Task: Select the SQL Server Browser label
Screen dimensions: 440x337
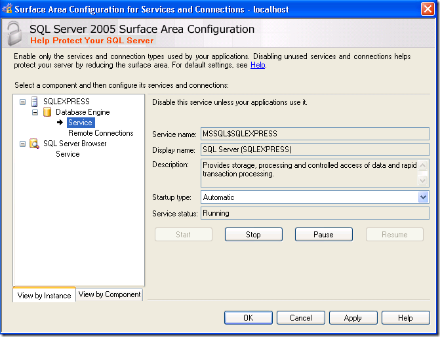Action: [x=75, y=144]
